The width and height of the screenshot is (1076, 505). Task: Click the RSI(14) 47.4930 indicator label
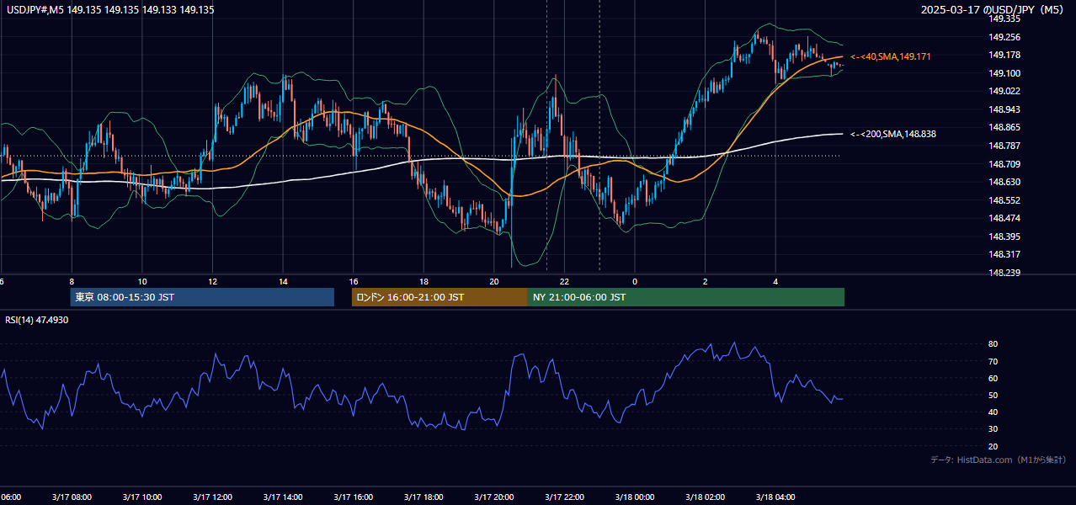(x=37, y=320)
